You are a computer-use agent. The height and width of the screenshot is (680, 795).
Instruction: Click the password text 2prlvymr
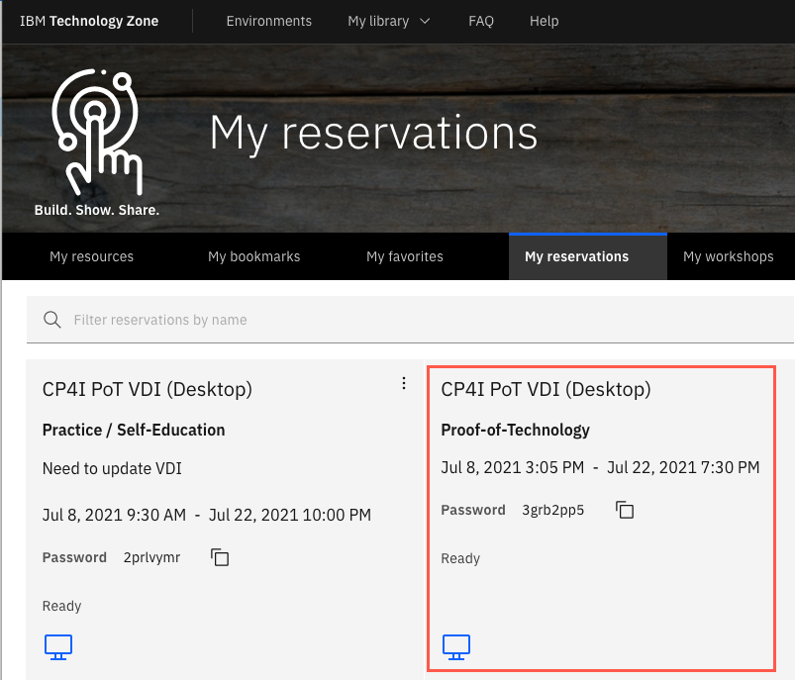(x=151, y=557)
